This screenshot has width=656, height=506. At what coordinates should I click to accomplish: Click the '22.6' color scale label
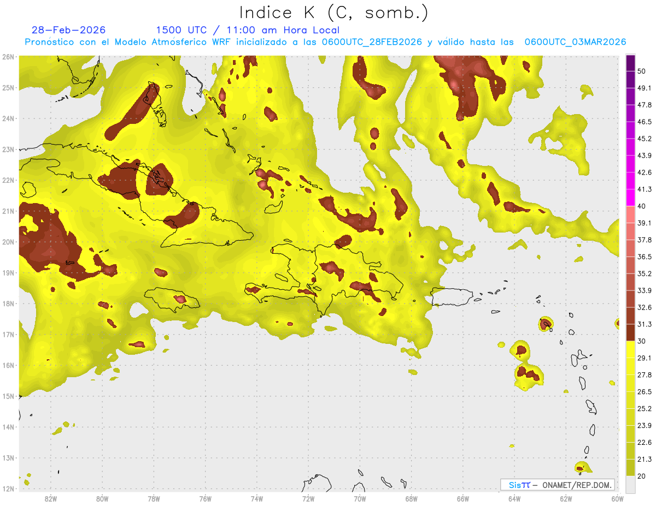tap(645, 443)
